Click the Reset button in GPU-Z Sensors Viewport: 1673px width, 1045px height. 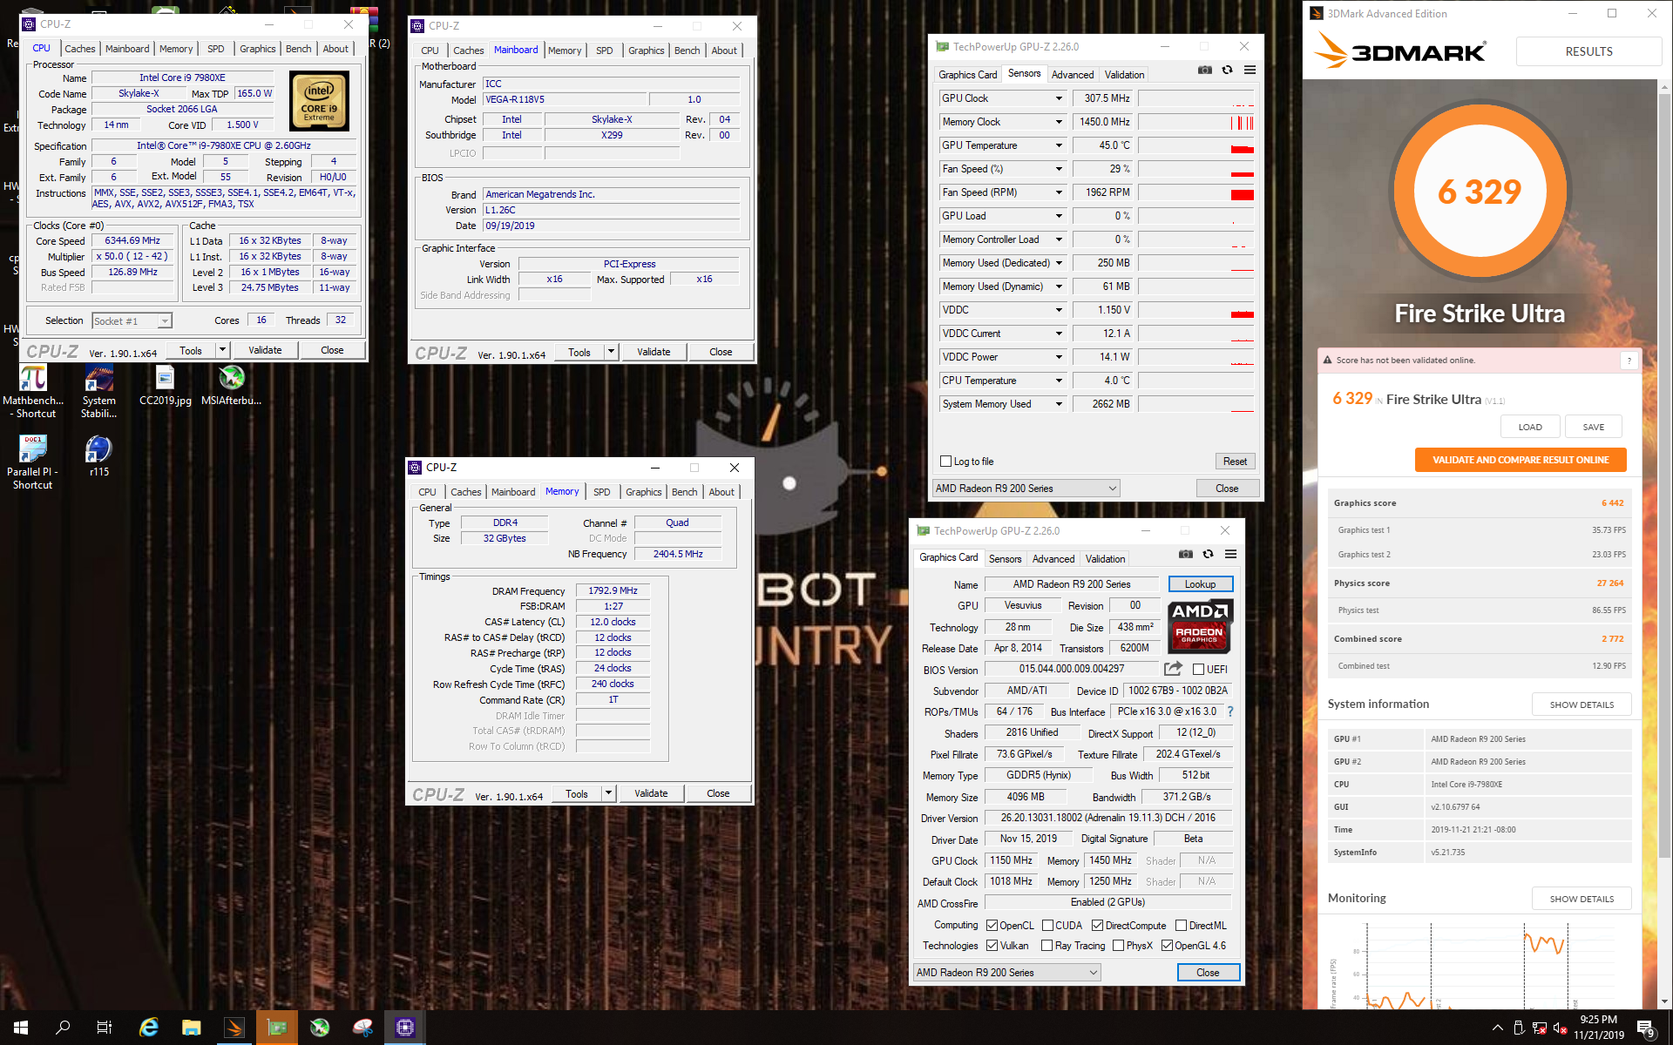1235,462
